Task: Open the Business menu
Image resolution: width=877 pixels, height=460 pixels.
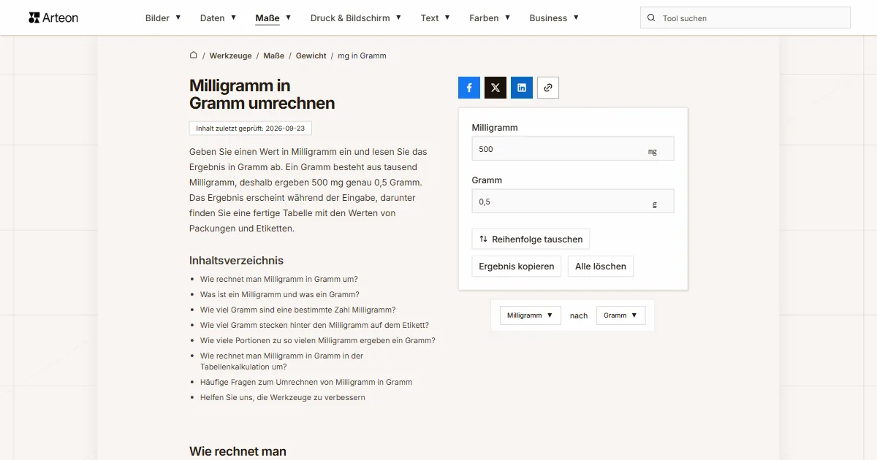Action: click(554, 18)
